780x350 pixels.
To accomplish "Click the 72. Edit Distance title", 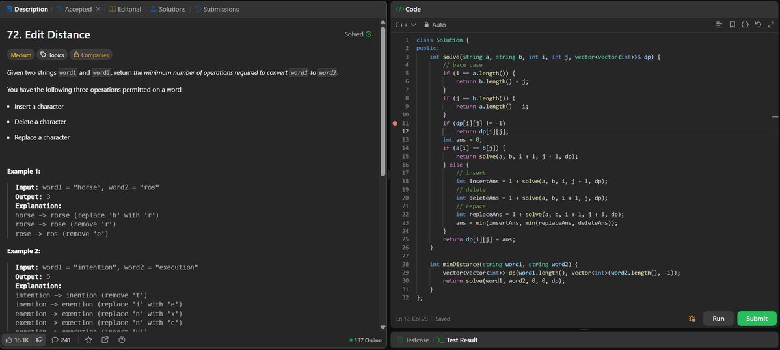I will pos(49,34).
